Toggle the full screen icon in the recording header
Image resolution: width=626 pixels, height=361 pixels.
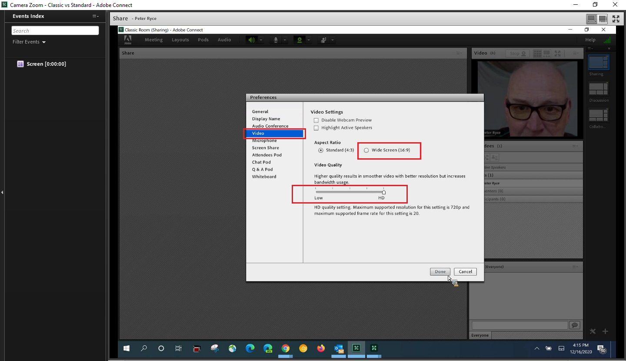(x=616, y=19)
